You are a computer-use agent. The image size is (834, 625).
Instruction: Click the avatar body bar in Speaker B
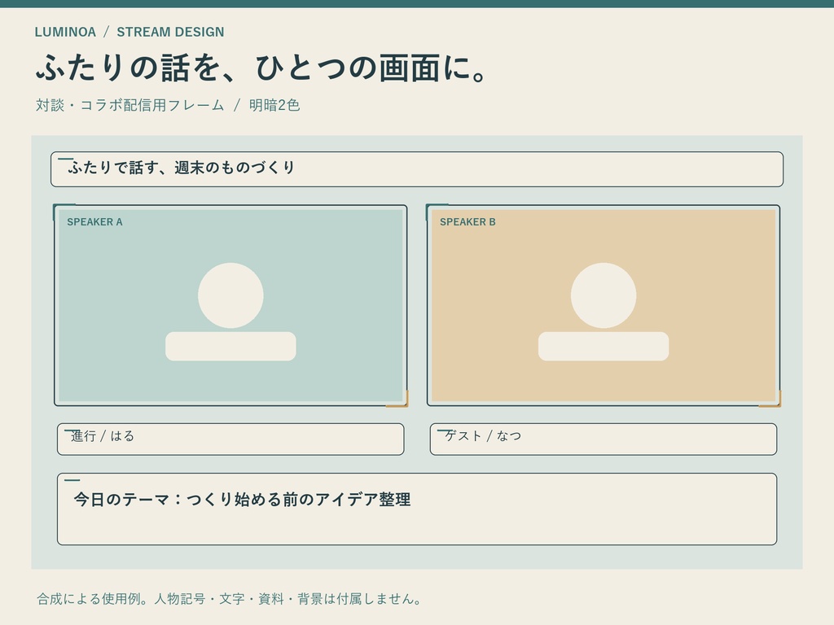(x=604, y=347)
